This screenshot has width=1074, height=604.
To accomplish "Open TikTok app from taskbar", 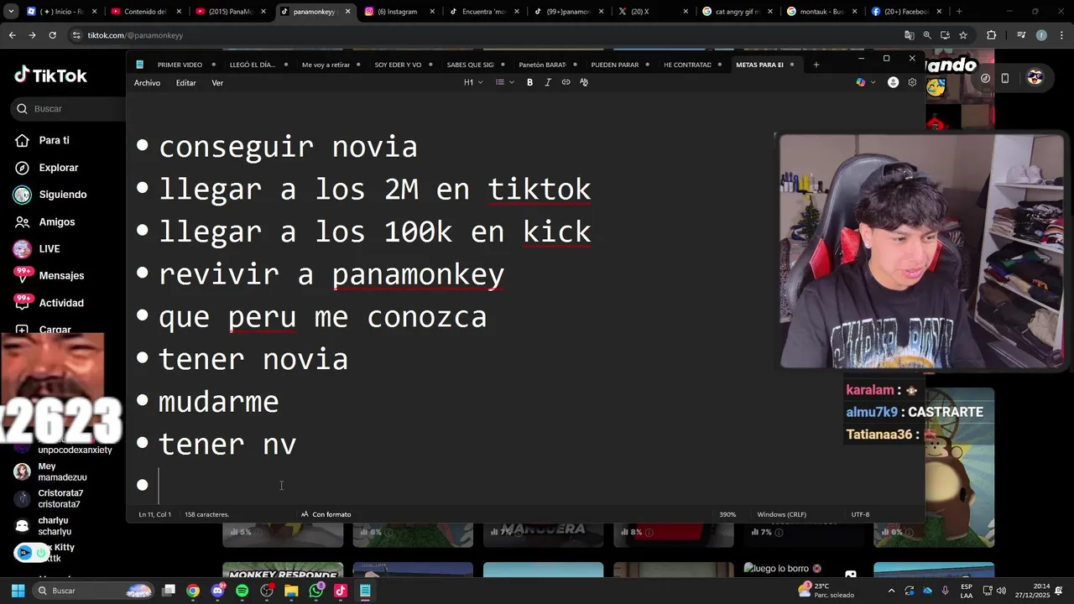I will (341, 591).
